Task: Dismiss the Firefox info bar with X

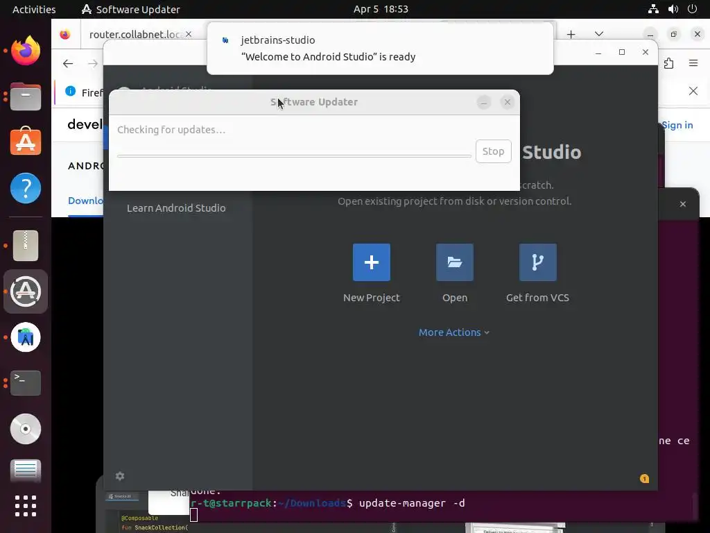Action: tap(693, 91)
